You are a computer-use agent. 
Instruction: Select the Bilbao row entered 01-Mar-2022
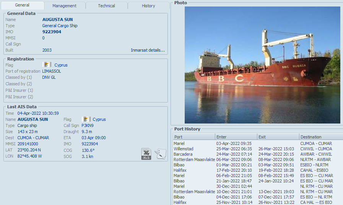coord(258,165)
